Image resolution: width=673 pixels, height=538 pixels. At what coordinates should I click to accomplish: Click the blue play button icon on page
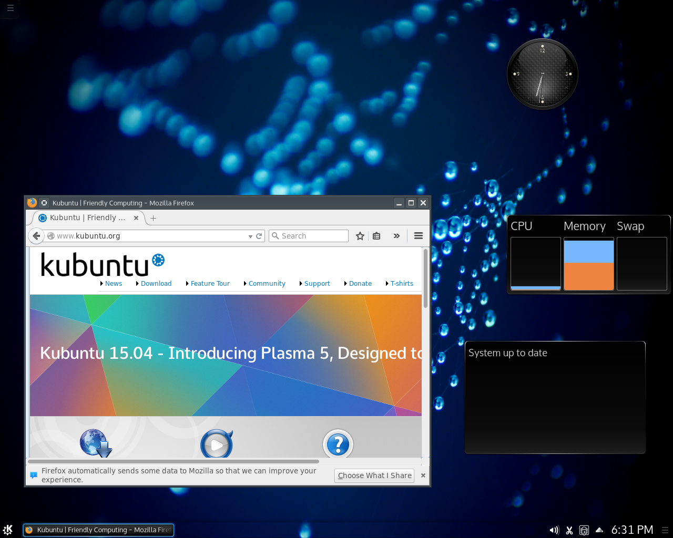point(217,444)
